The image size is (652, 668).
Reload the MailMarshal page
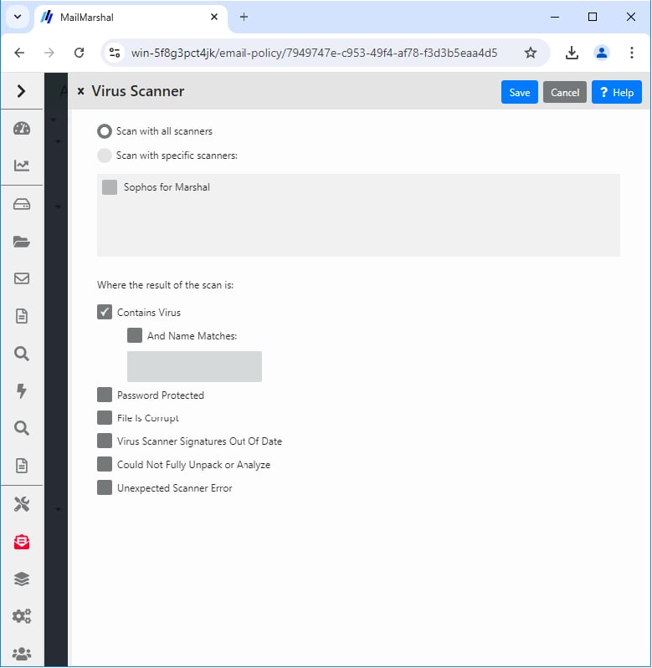point(79,53)
